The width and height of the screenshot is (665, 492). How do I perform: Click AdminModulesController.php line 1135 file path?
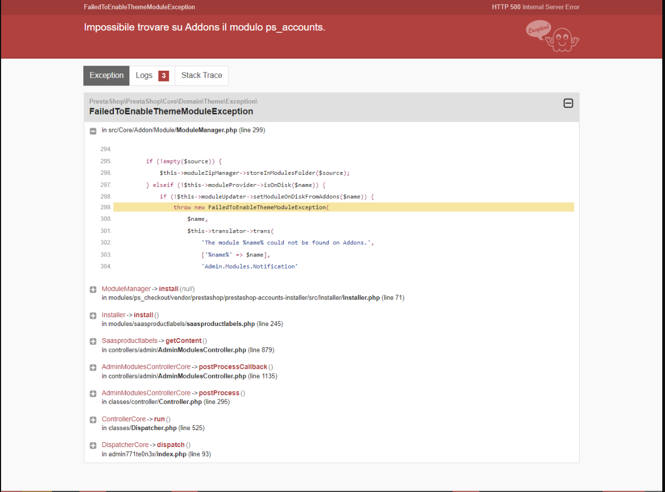point(190,376)
